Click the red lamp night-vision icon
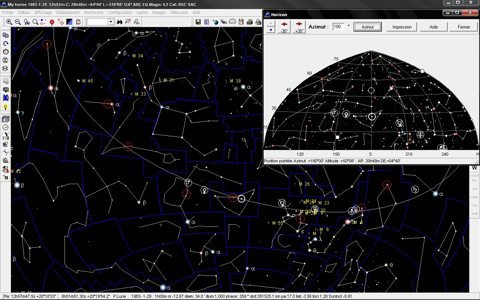The width and height of the screenshot is (480, 300). coord(52,22)
